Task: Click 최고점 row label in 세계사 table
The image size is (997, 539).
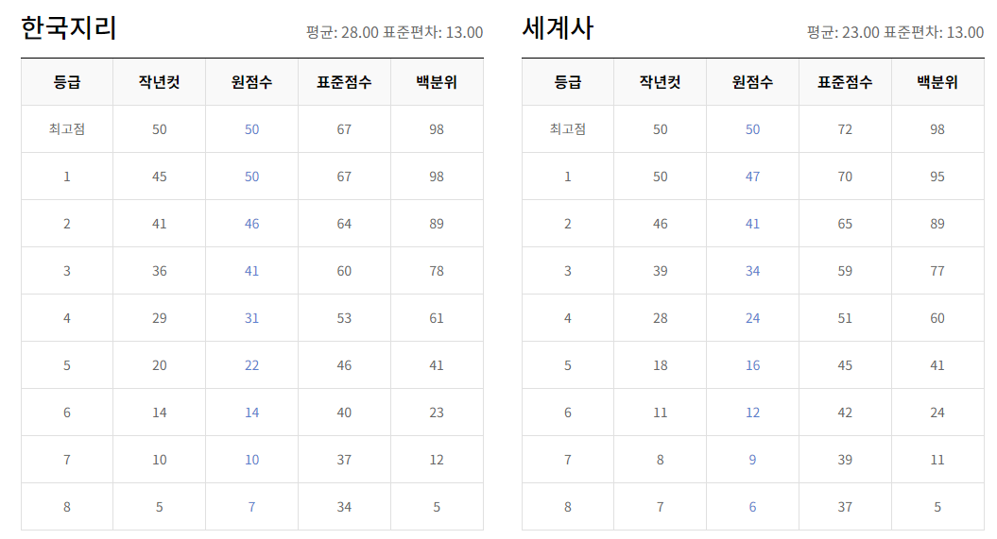Action: (x=568, y=129)
